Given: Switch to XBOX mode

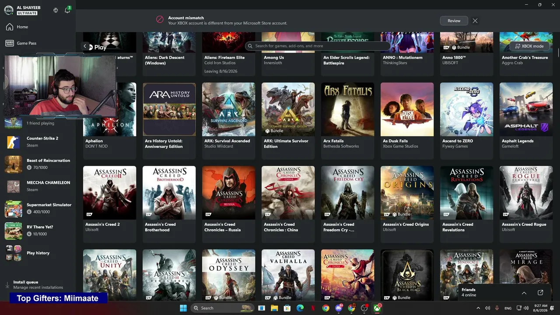Looking at the screenshot, I should coord(529,46).
